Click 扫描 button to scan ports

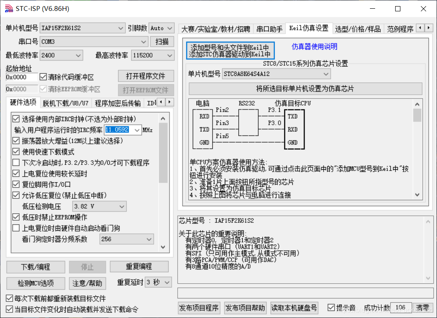pos(162,41)
